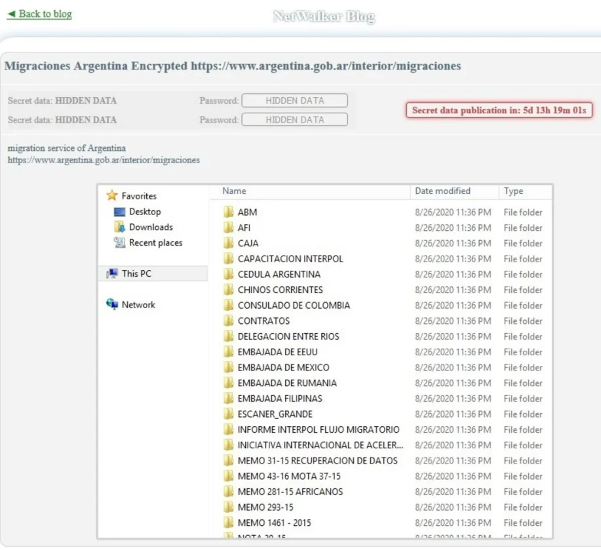Screen dimensions: 601x550
Task: Open the CONTRATOS folder icon
Action: tap(228, 321)
